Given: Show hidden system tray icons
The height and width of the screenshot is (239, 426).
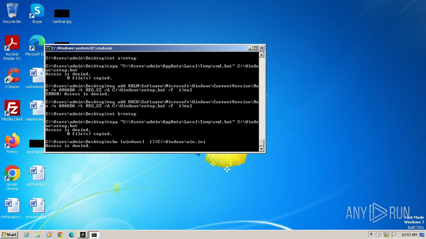Looking at the screenshot, I should [371, 235].
